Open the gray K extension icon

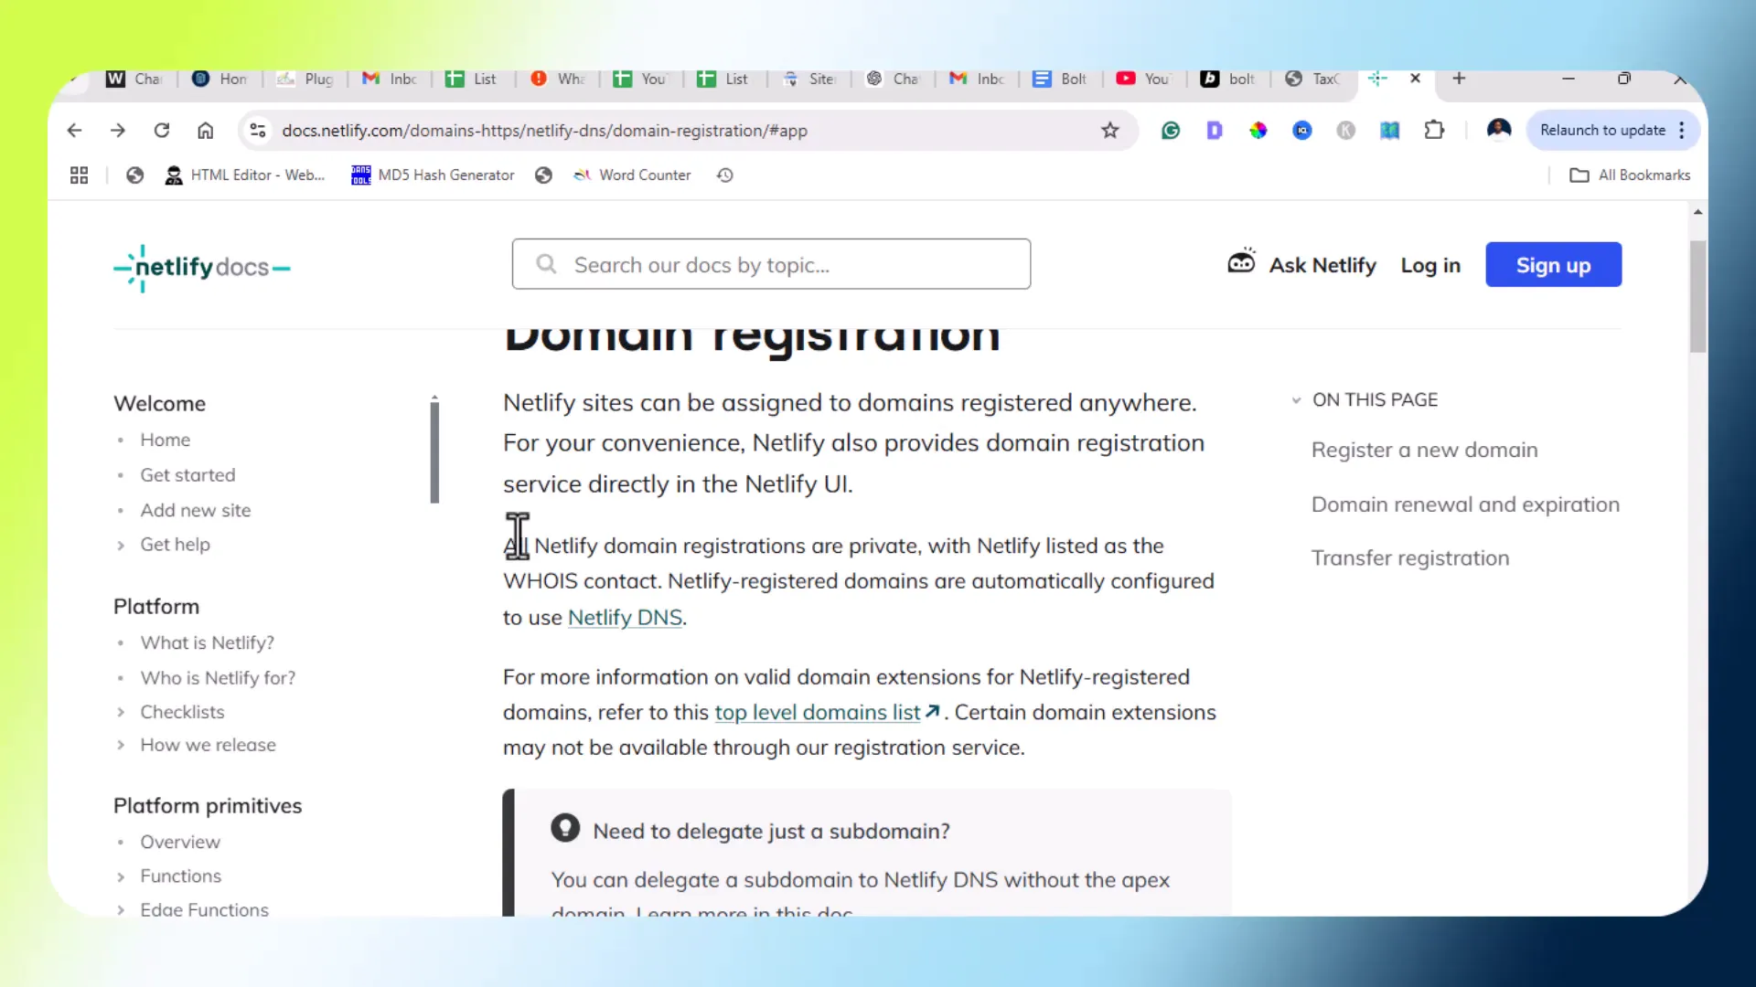[1346, 131]
